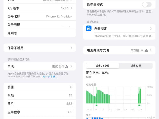Open 保障不适用 coverage row

click(x=40, y=48)
